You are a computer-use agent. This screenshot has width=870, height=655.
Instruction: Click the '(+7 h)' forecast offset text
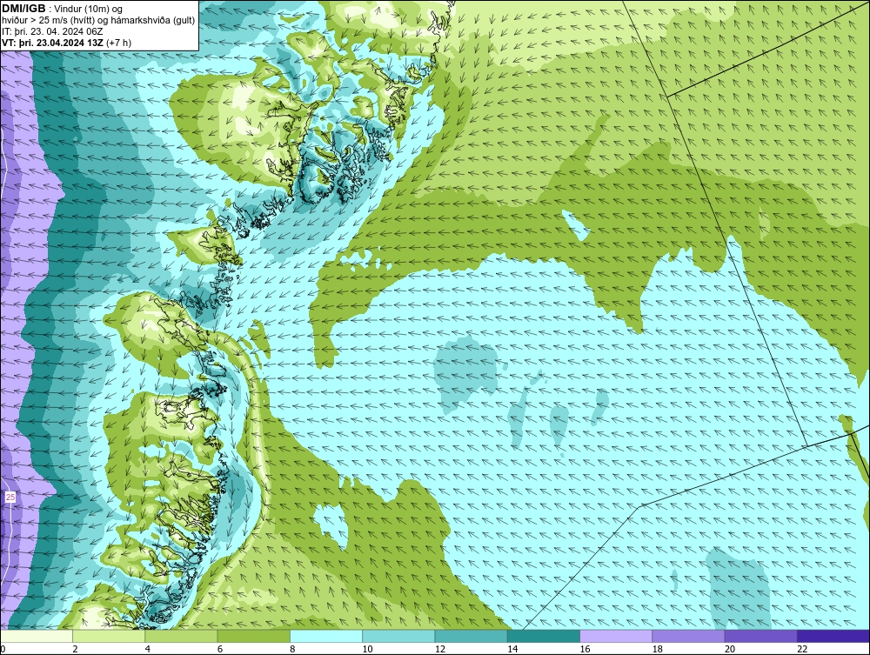click(118, 43)
